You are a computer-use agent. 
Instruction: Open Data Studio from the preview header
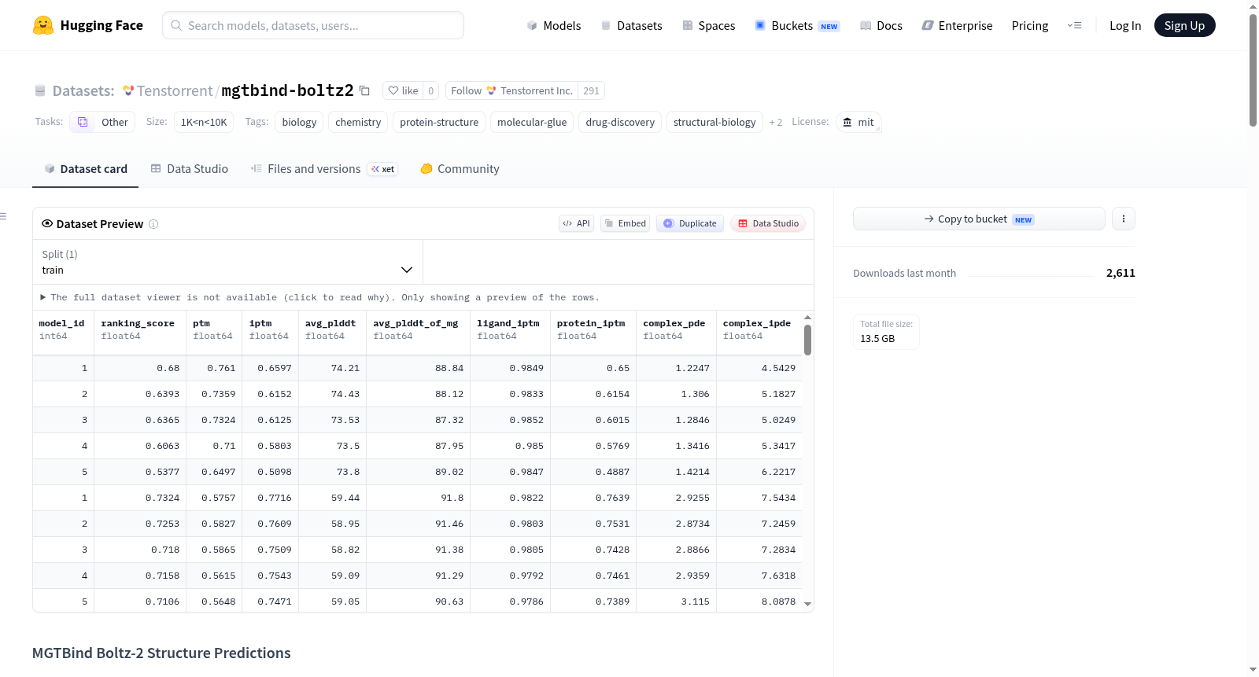click(x=768, y=223)
